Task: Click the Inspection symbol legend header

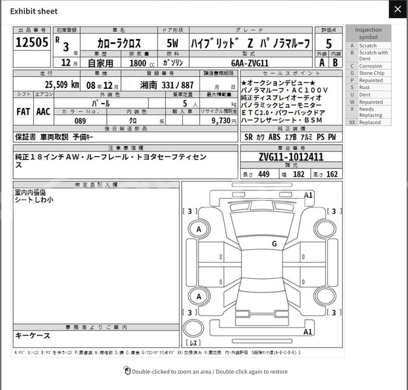Action: tap(368, 33)
